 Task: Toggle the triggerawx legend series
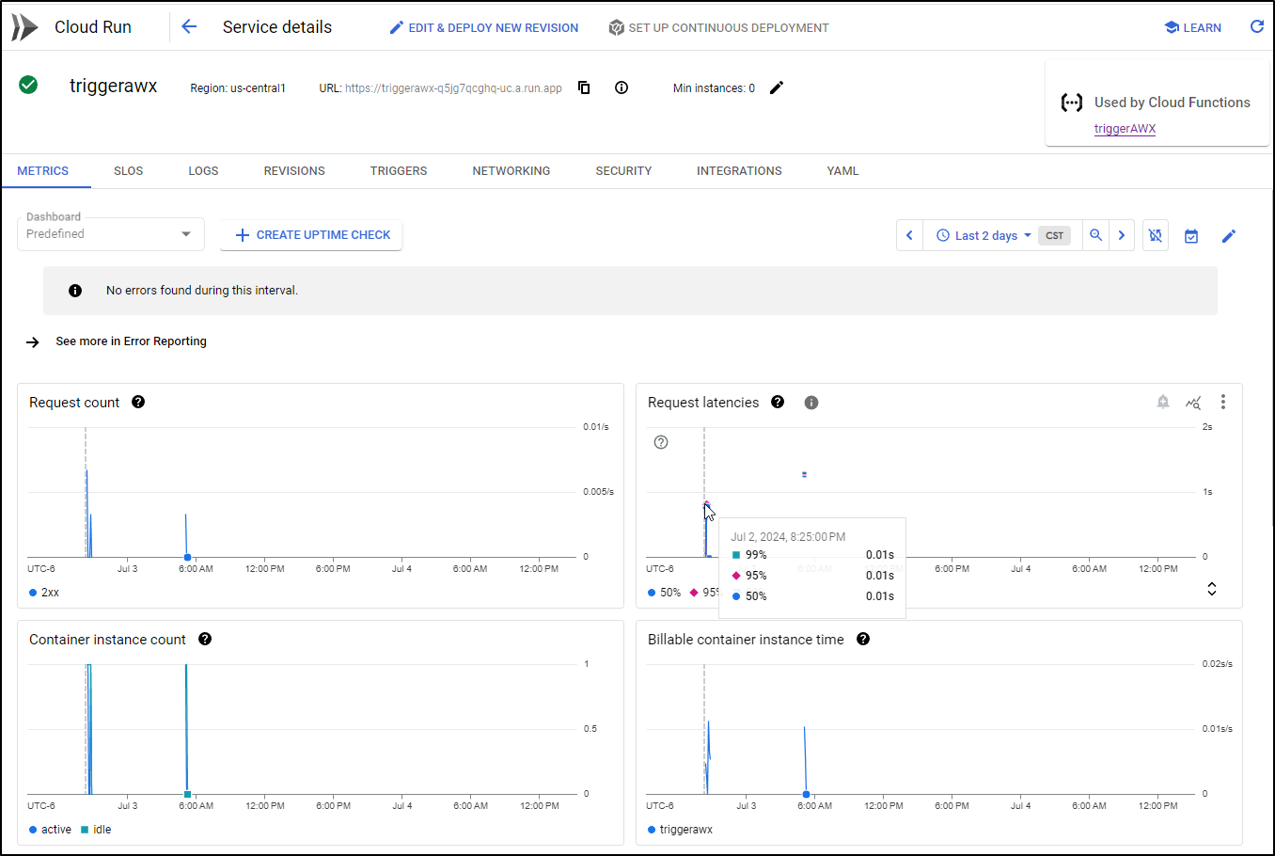pyautogui.click(x=680, y=830)
